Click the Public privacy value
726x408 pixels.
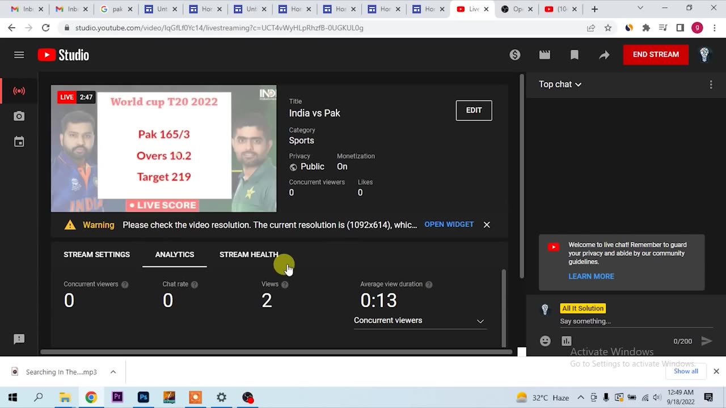[x=313, y=167]
